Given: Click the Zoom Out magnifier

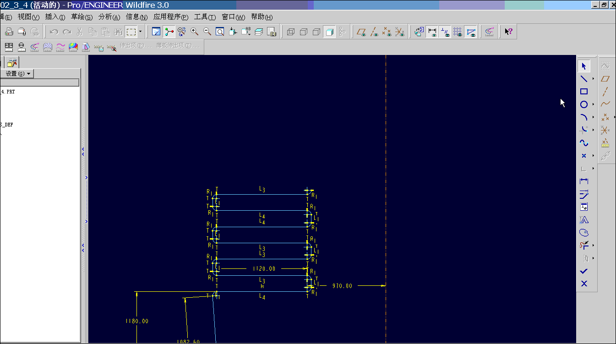Looking at the screenshot, I should tap(207, 32).
